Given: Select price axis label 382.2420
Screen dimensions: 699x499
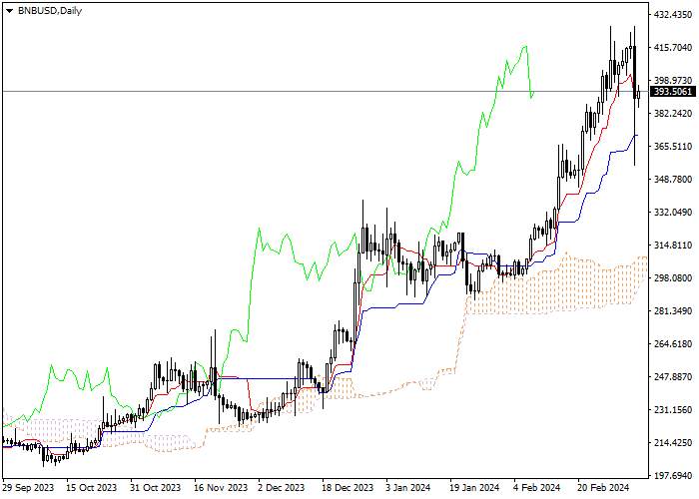Looking at the screenshot, I should 674,114.
